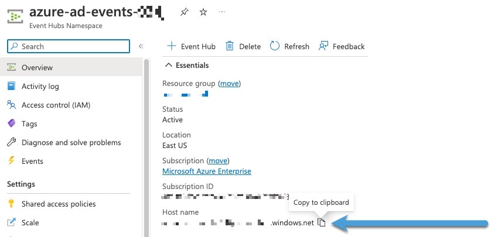Pin the Event Hubs namespace to dashboard
The image size is (491, 237).
pyautogui.click(x=184, y=12)
